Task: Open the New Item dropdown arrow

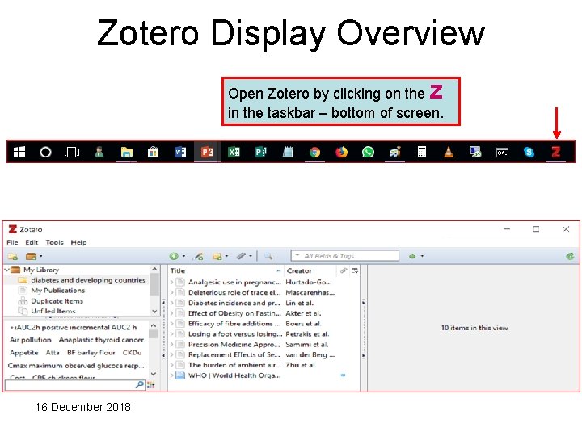Action: click(183, 256)
